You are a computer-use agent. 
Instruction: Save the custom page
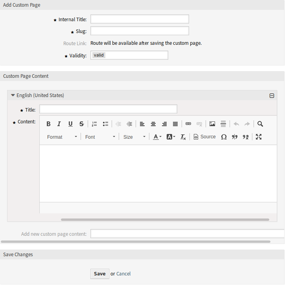pyautogui.click(x=100, y=274)
